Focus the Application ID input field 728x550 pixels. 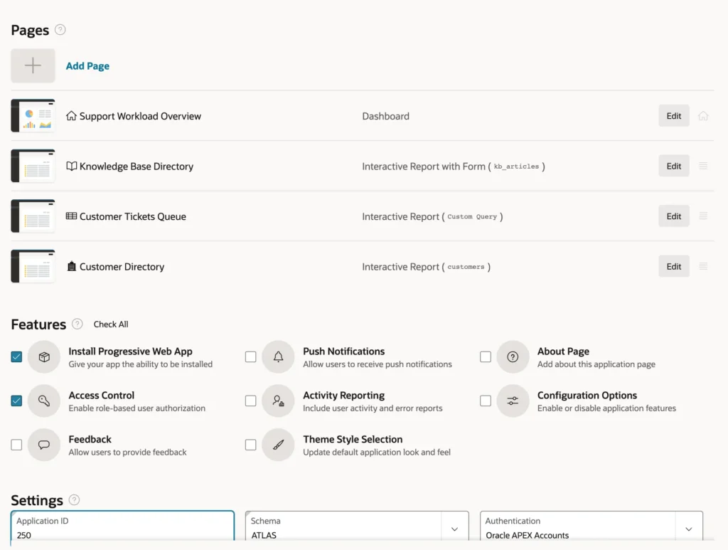point(122,527)
